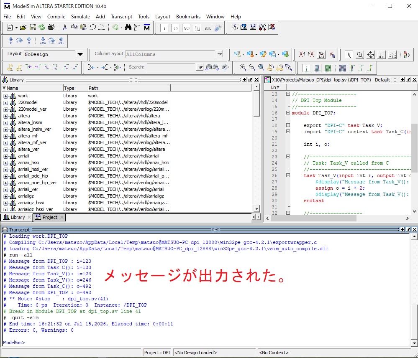Select the arrow Select Mode tool icon

coord(349,55)
